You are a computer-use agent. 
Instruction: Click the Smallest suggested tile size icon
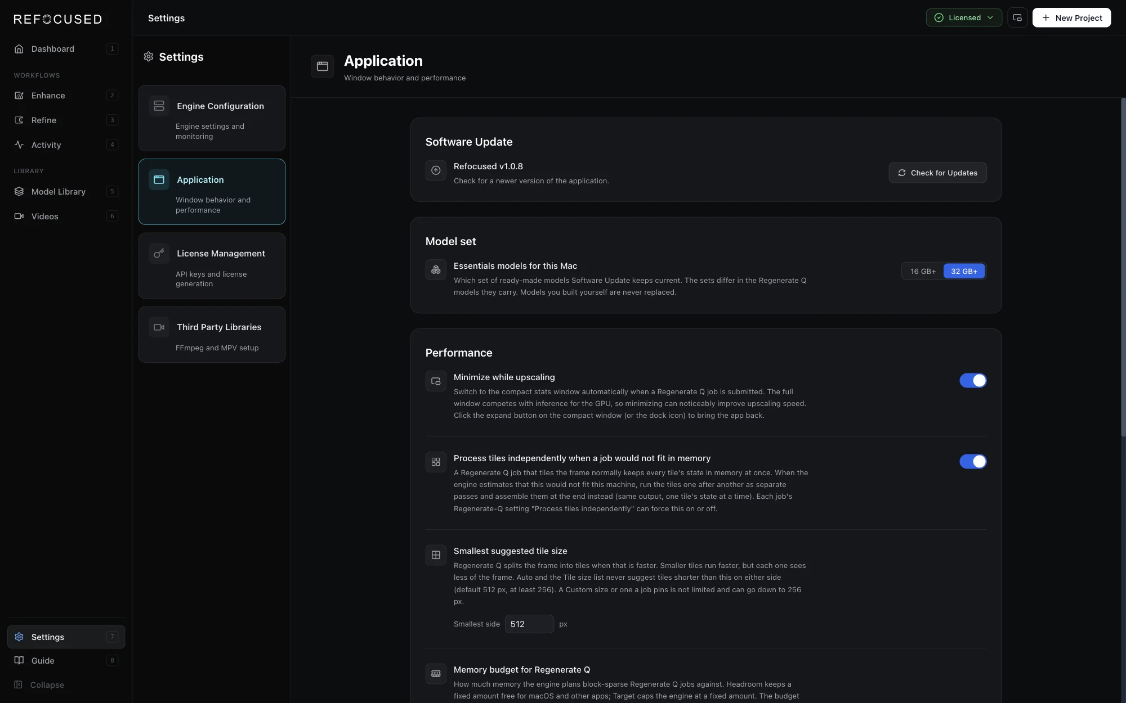tap(436, 555)
